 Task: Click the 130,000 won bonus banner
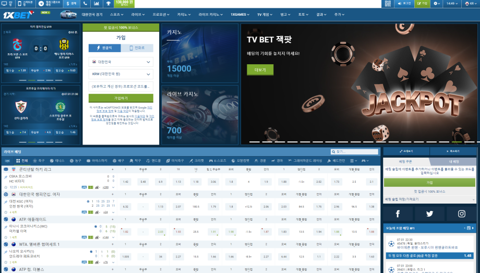[x=124, y=4]
